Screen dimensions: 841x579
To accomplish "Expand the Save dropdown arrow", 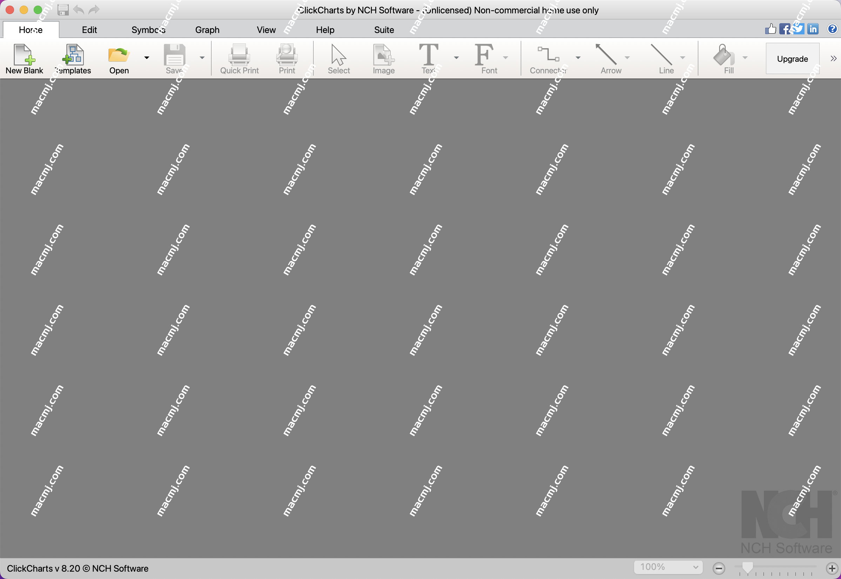I will click(202, 58).
